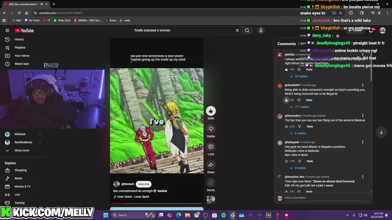392x220 pixels.
Task: Open Movies & TV in Explore
Action: [22, 186]
